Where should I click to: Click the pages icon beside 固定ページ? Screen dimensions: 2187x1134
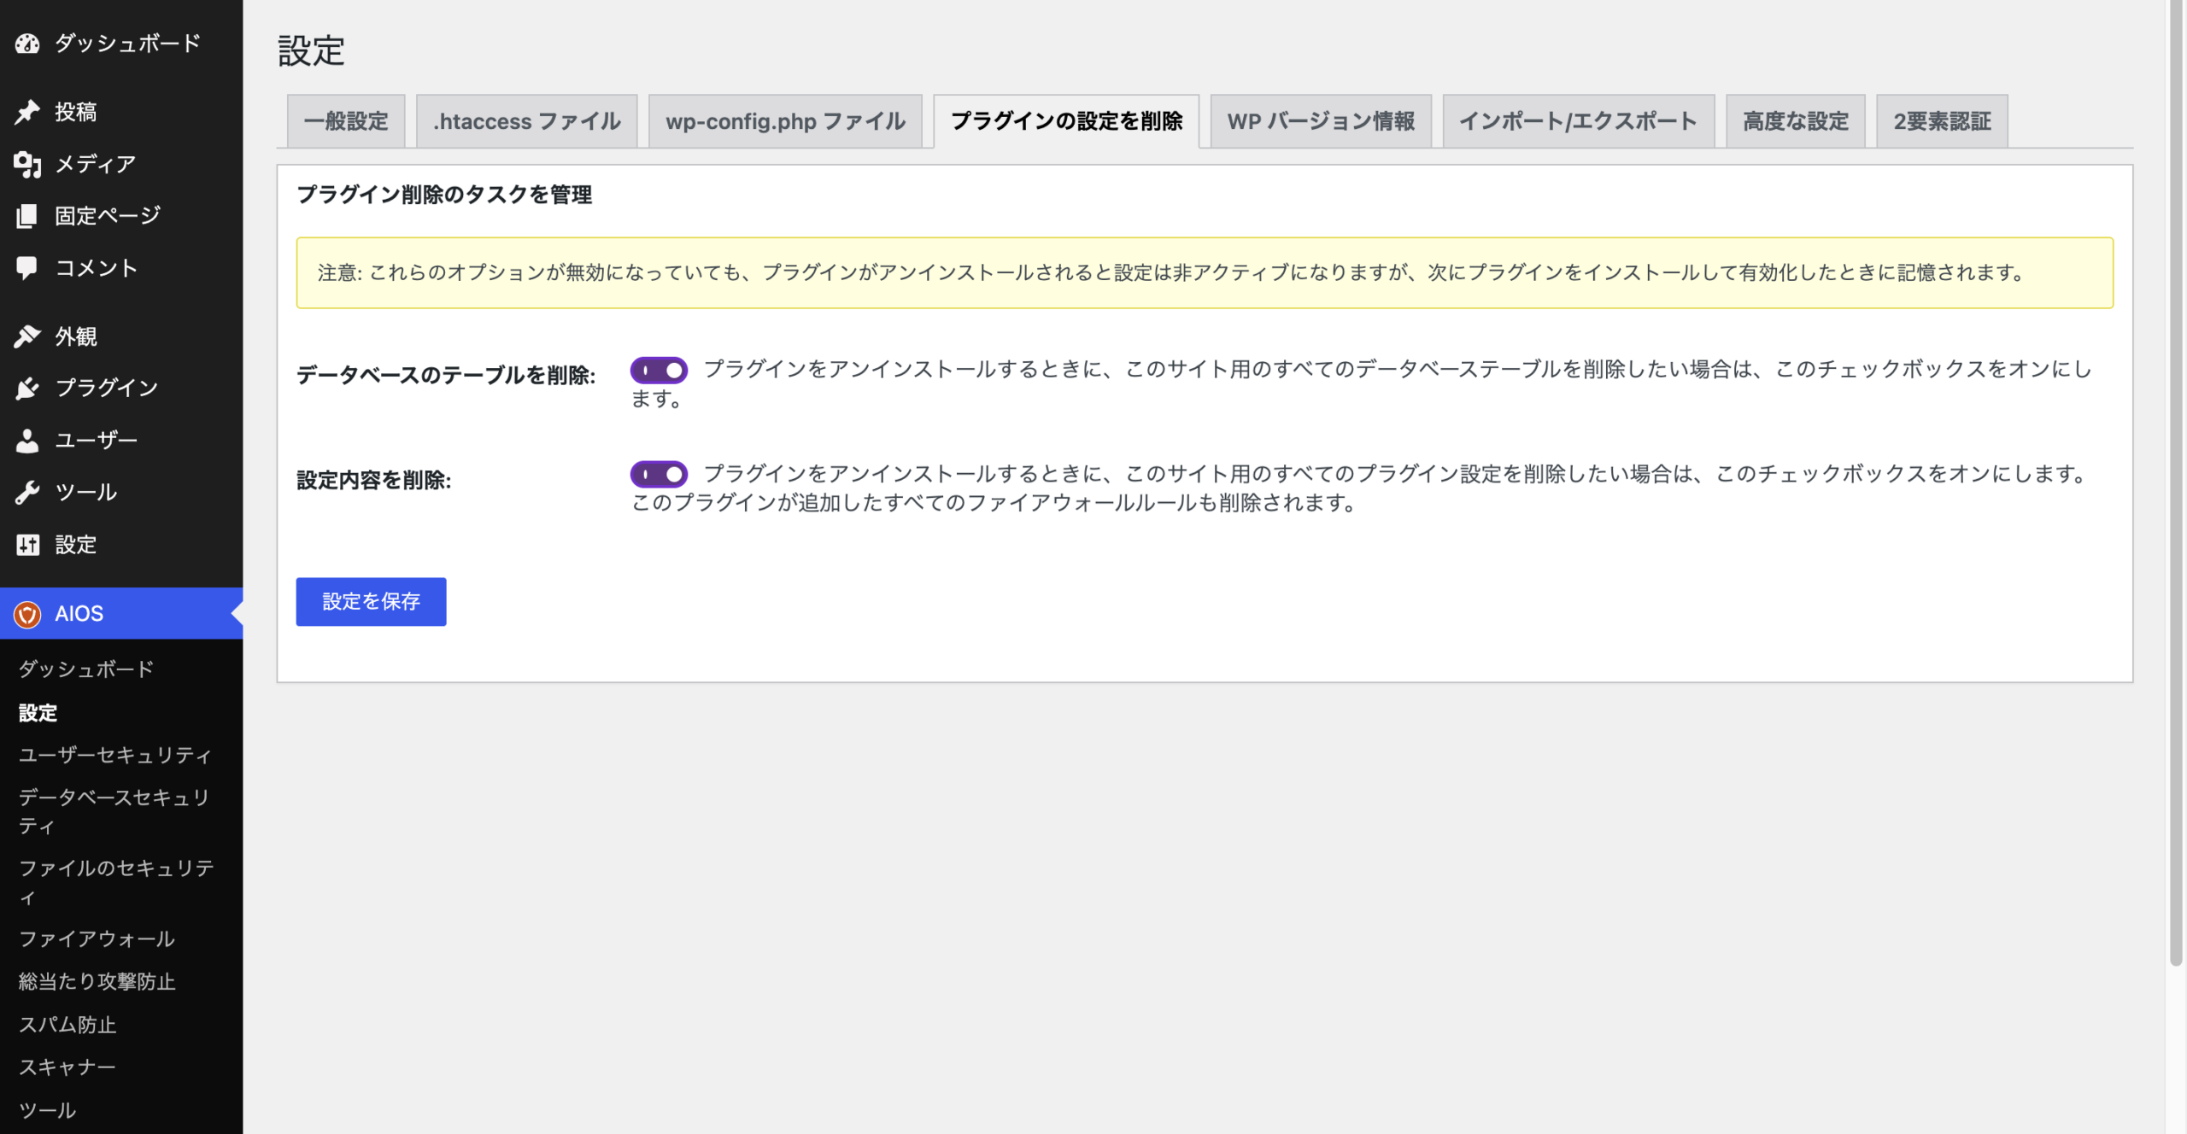tap(27, 216)
